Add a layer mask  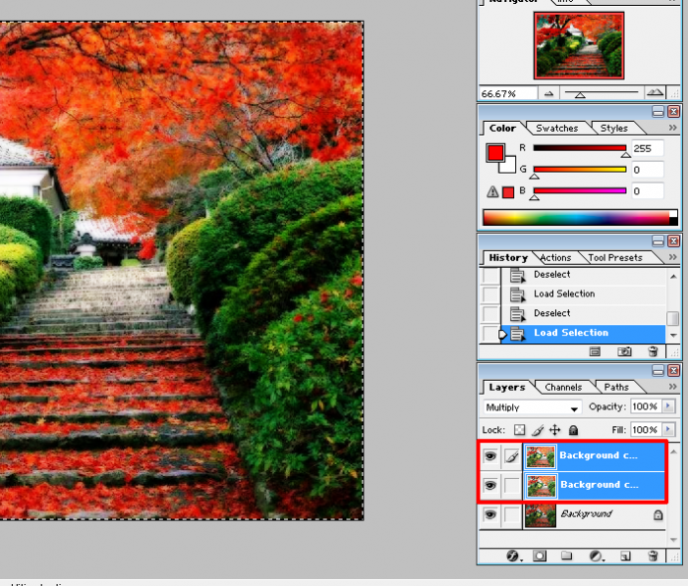click(x=540, y=556)
